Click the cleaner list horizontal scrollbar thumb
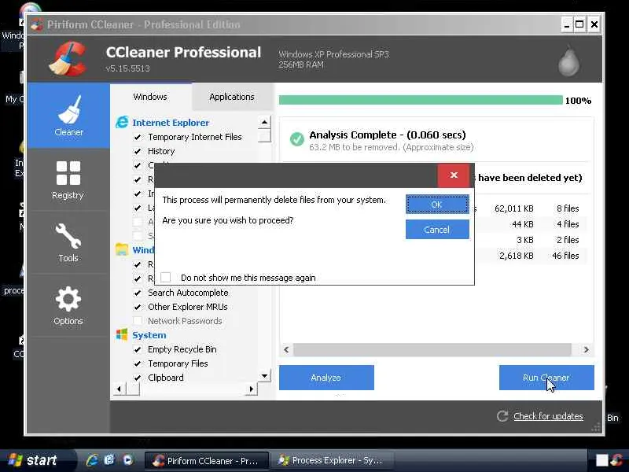 coord(133,389)
